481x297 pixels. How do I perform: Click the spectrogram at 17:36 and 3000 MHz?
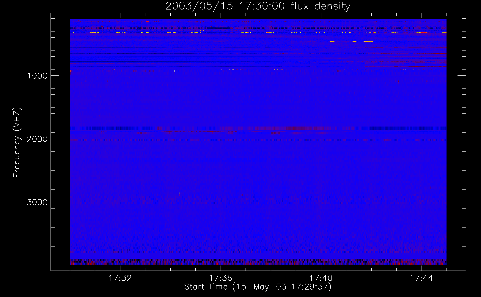coord(221,202)
